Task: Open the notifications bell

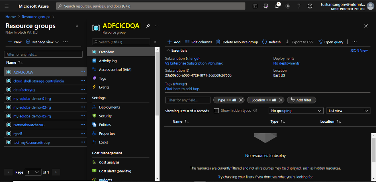Action: pyautogui.click(x=277, y=6)
